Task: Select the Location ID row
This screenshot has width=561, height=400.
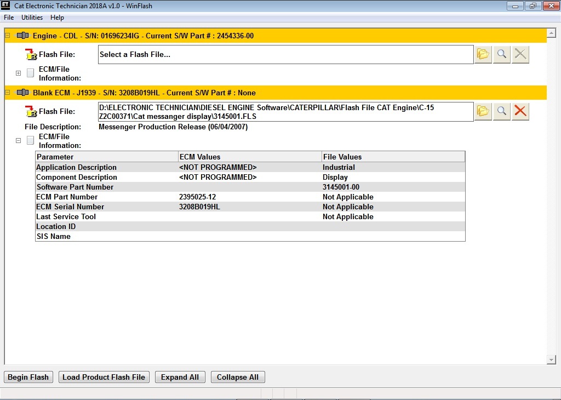Action: tap(250, 226)
